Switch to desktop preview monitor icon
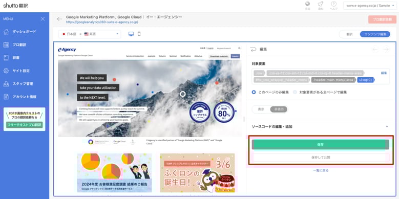The image size is (399, 199). 131,34
